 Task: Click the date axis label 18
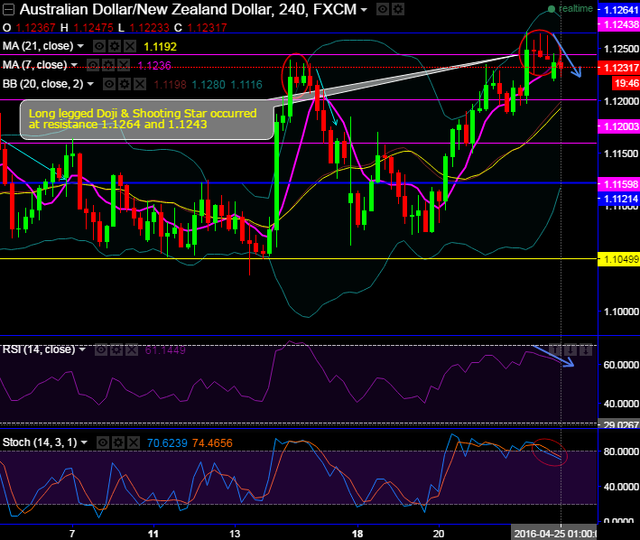pos(357,534)
